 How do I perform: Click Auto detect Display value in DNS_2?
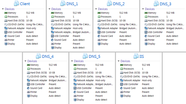(x=125, y=44)
